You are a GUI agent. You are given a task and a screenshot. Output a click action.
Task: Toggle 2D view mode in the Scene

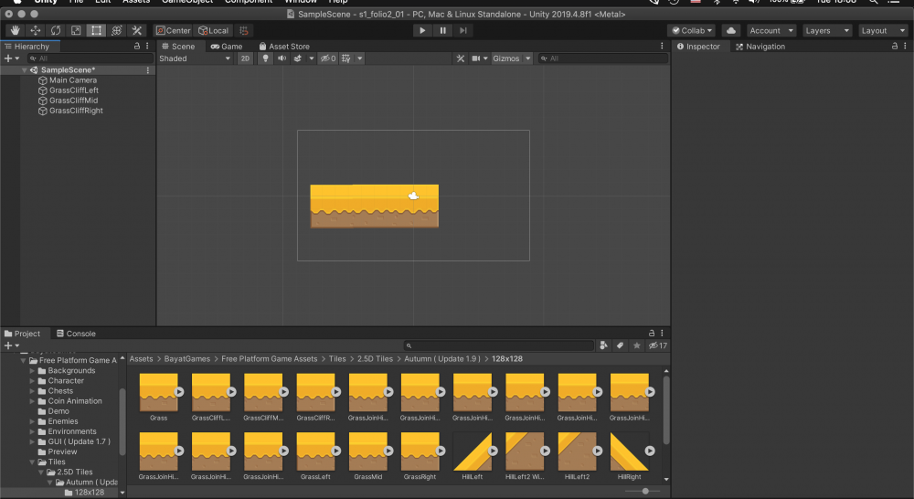(x=245, y=58)
